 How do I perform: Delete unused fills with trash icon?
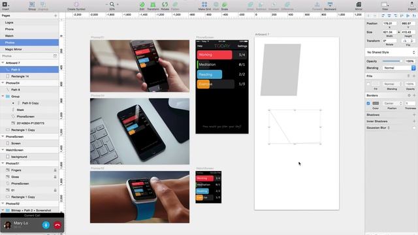click(408, 76)
